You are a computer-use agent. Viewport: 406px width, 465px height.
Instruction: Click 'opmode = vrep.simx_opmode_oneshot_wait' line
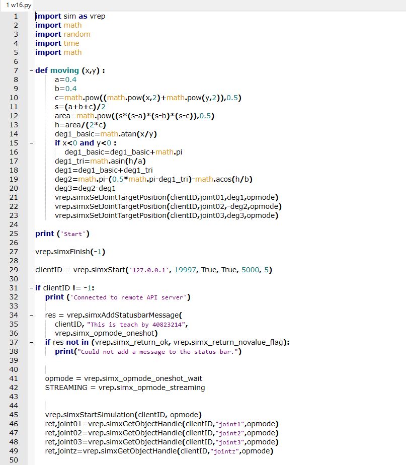(x=124, y=379)
